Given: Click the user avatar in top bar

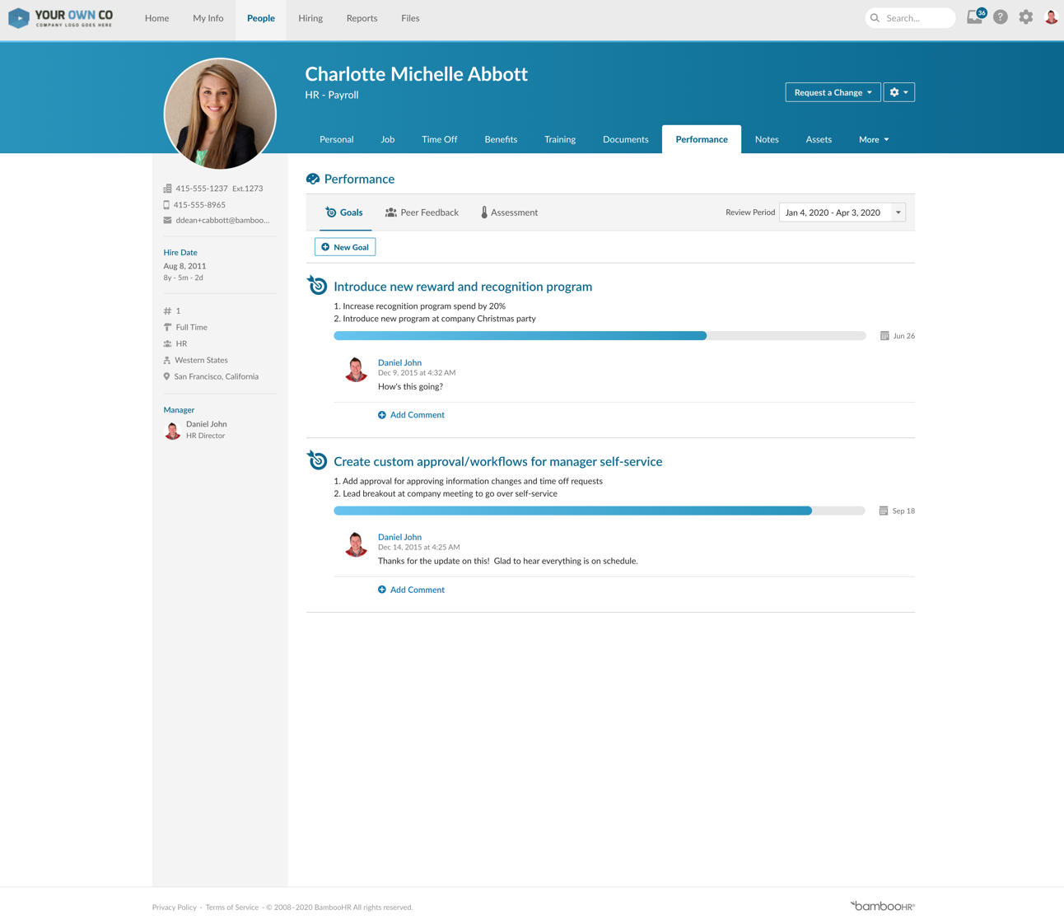Looking at the screenshot, I should (x=1051, y=17).
